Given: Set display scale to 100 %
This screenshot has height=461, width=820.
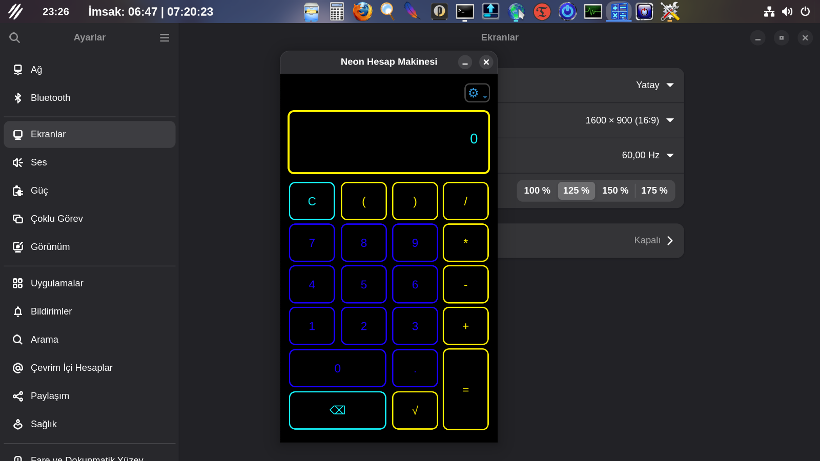Looking at the screenshot, I should pyautogui.click(x=537, y=191).
